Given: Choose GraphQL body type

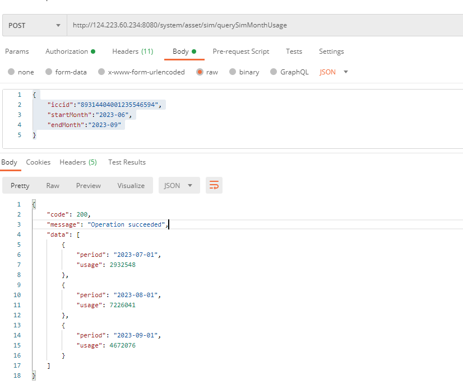Looking at the screenshot, I should (x=274, y=72).
